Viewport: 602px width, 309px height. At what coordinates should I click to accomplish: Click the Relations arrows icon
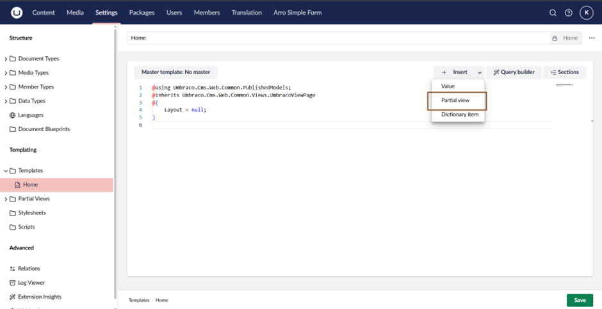click(12, 269)
